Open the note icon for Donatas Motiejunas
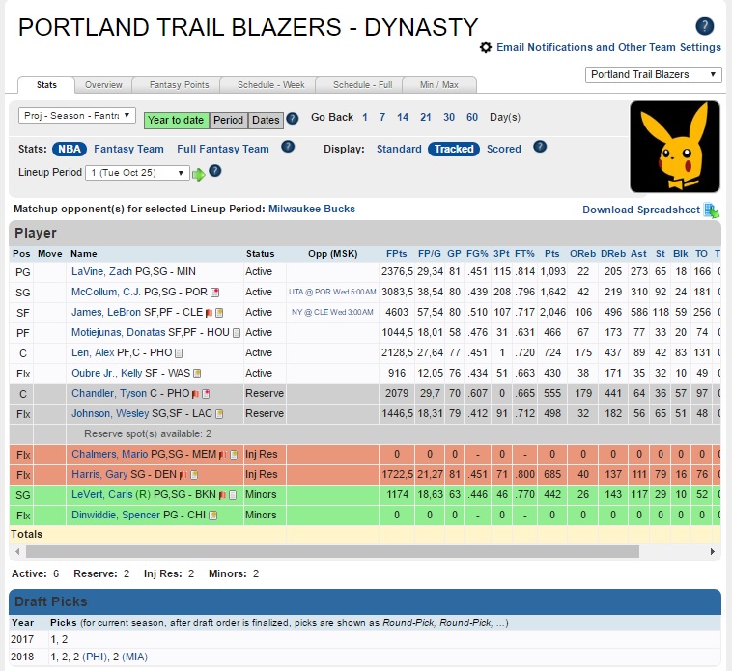The image size is (732, 671). pyautogui.click(x=237, y=333)
